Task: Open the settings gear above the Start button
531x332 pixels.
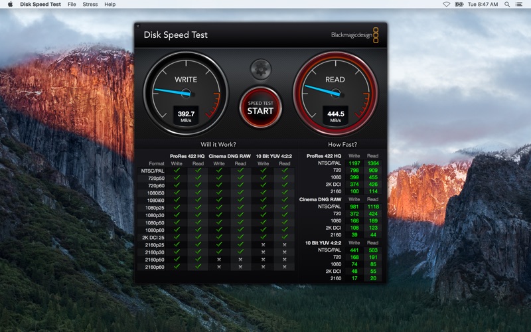Action: (260, 70)
